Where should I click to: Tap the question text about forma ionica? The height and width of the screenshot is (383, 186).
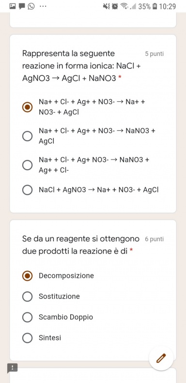[x=81, y=66]
